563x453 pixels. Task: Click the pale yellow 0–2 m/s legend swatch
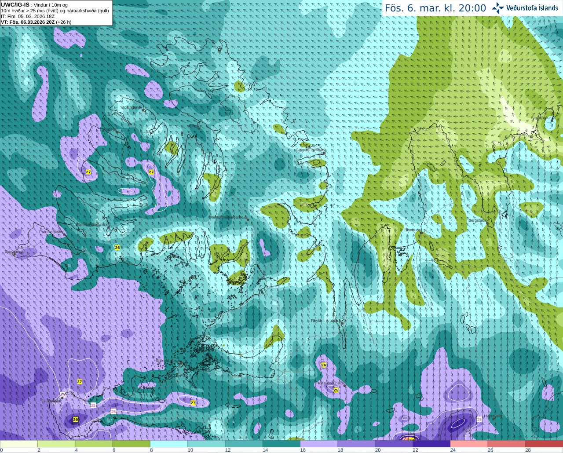point(19,444)
